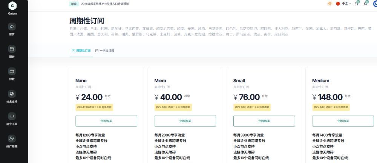Click 立即购买 for the Micro plan
This screenshot has width=377, height=163.
[x=185, y=121]
